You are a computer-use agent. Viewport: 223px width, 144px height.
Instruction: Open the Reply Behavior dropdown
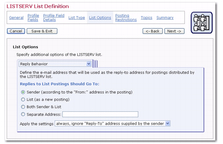pos(55,64)
